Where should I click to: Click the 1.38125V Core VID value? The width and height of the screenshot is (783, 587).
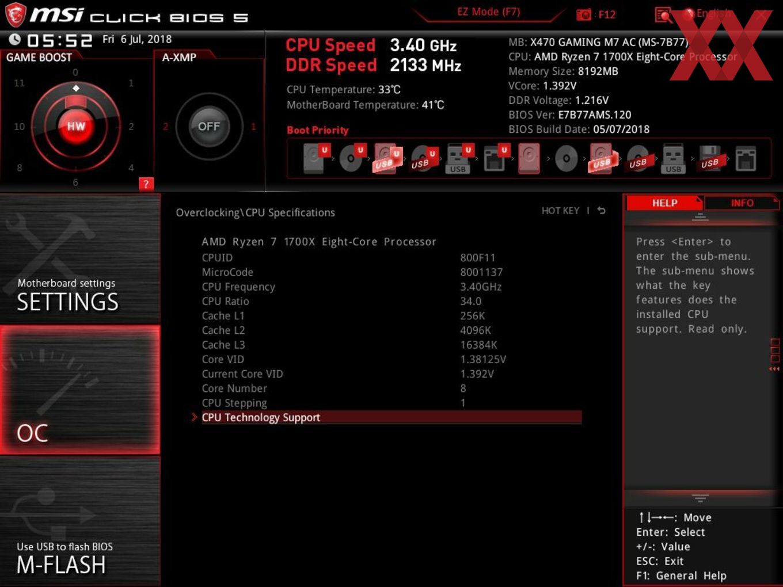483,359
